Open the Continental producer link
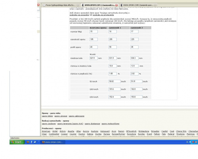The image size is (198, 159). [54, 134]
